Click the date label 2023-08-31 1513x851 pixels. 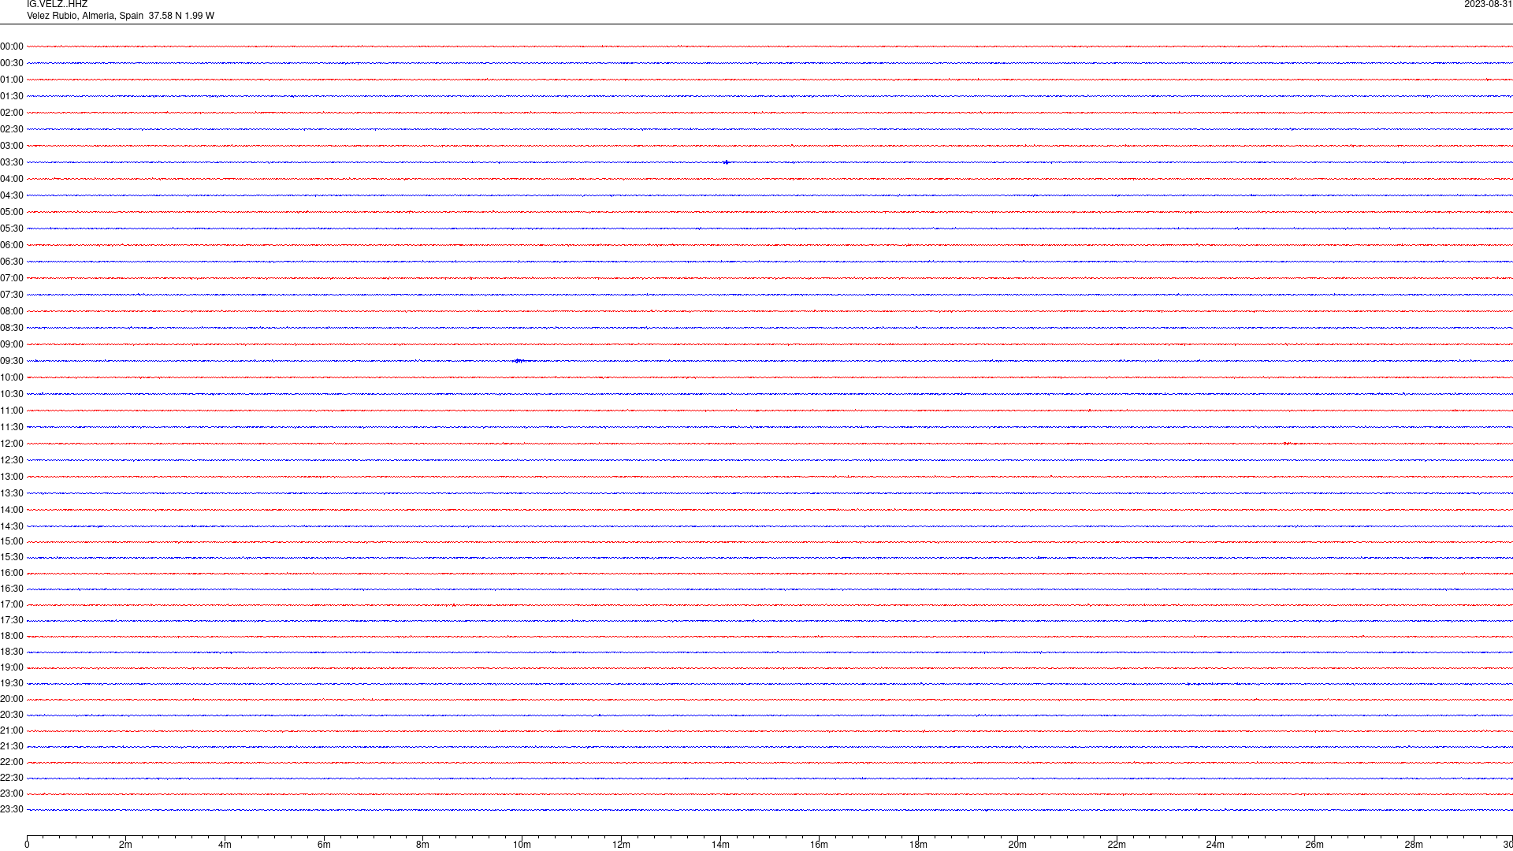(x=1488, y=4)
